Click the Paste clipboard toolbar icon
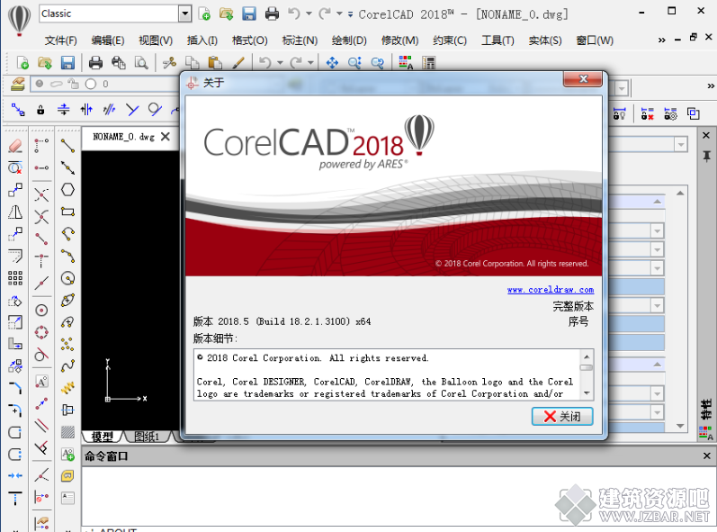Viewport: 717px width, 532px height. (x=215, y=62)
